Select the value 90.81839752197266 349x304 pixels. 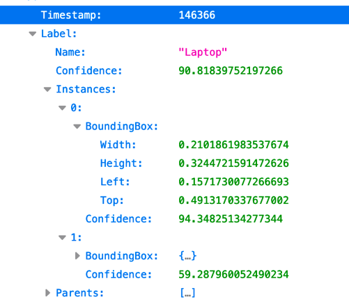pyautogui.click(x=231, y=71)
